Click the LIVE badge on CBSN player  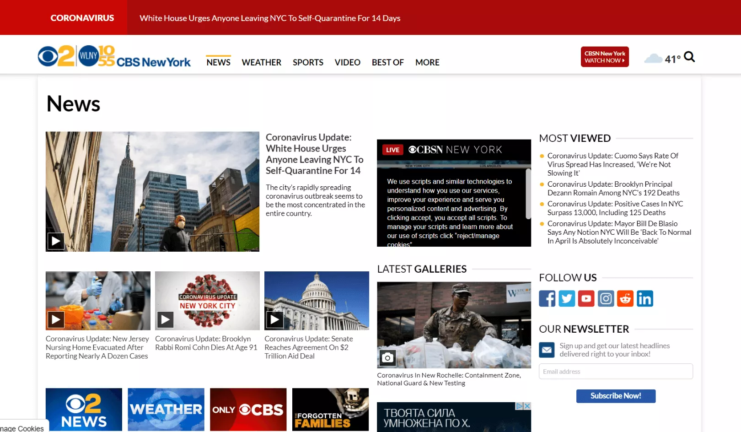point(392,150)
